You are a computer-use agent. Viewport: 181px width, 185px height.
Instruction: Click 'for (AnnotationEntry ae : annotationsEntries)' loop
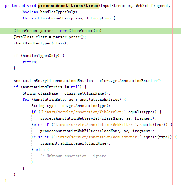coord(72,100)
